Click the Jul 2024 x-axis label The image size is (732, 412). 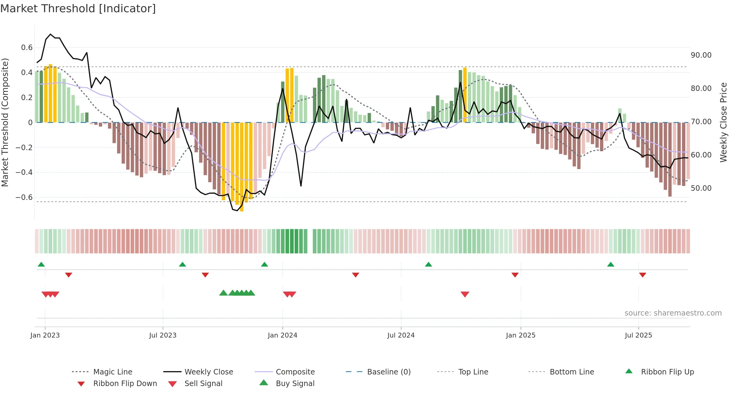[401, 335]
